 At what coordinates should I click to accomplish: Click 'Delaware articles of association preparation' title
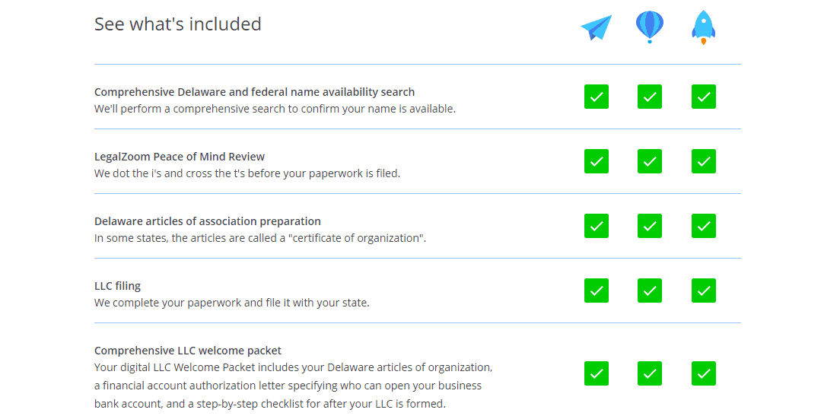coord(207,221)
